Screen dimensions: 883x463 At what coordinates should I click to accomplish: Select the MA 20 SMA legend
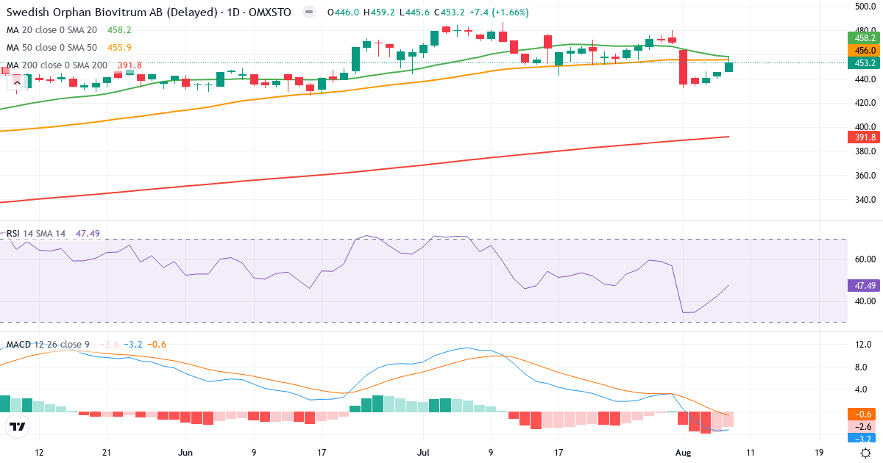pos(52,30)
